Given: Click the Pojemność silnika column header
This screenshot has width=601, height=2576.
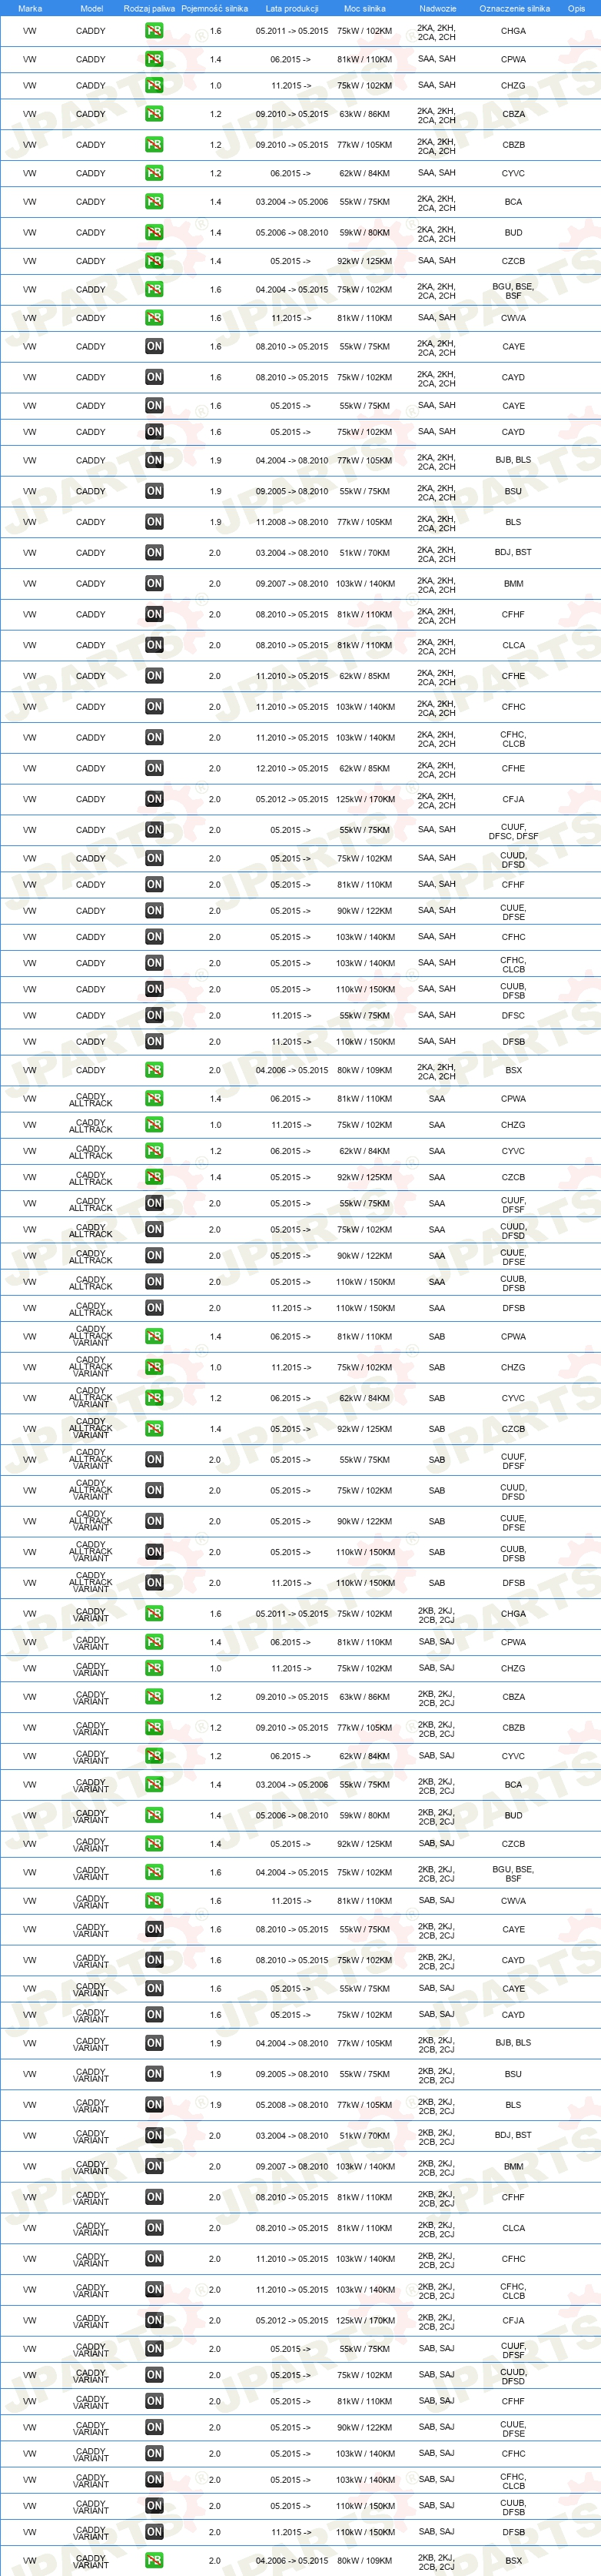Looking at the screenshot, I should (x=214, y=8).
